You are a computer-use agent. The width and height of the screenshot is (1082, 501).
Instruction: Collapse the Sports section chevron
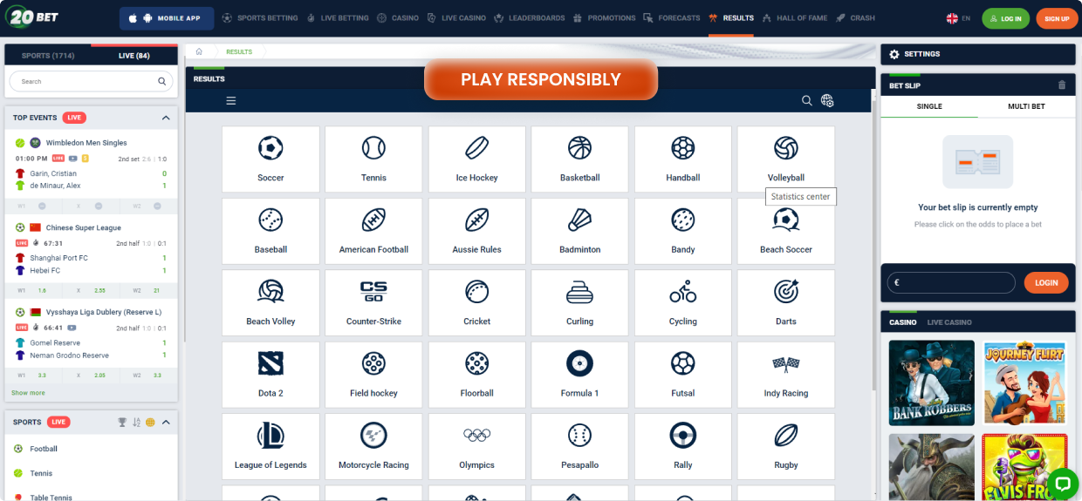coord(166,423)
